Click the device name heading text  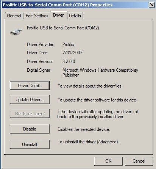point(63,28)
